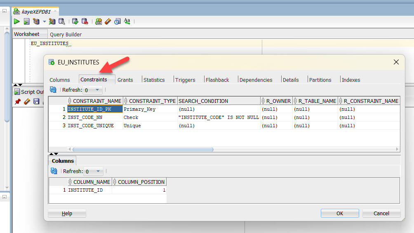Image resolution: width=414 pixels, height=233 pixels.
Task: Open the Triggers tab
Action: coord(185,80)
